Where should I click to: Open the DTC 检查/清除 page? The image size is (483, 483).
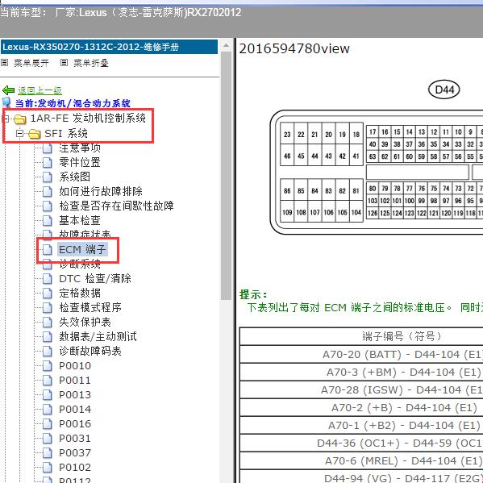coord(95,278)
